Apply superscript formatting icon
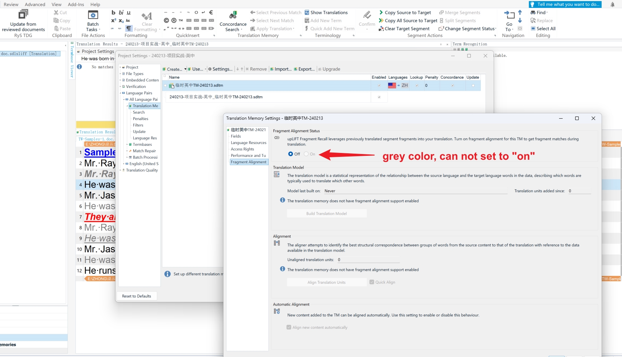This screenshot has height=357, width=622. pyautogui.click(x=113, y=20)
